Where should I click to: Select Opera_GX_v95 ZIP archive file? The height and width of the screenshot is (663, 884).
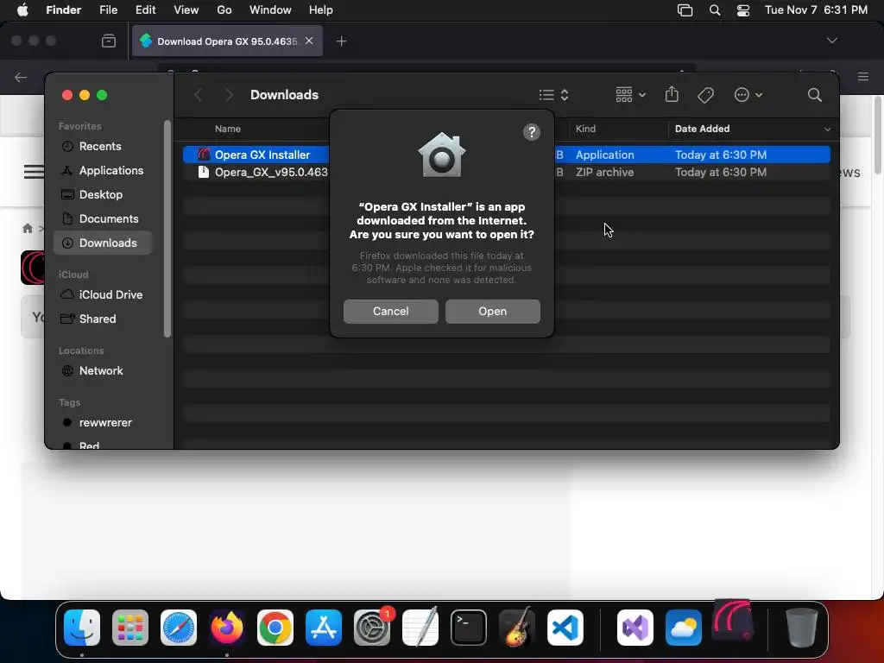pyautogui.click(x=506, y=172)
